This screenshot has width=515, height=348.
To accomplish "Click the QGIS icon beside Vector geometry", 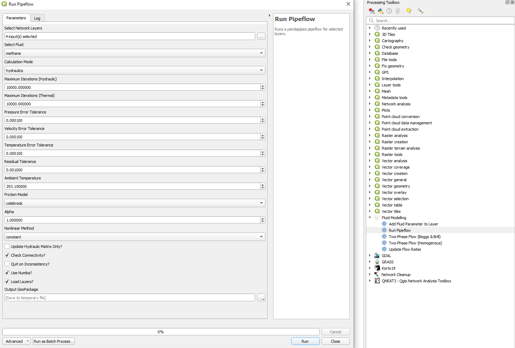I will [x=377, y=186].
